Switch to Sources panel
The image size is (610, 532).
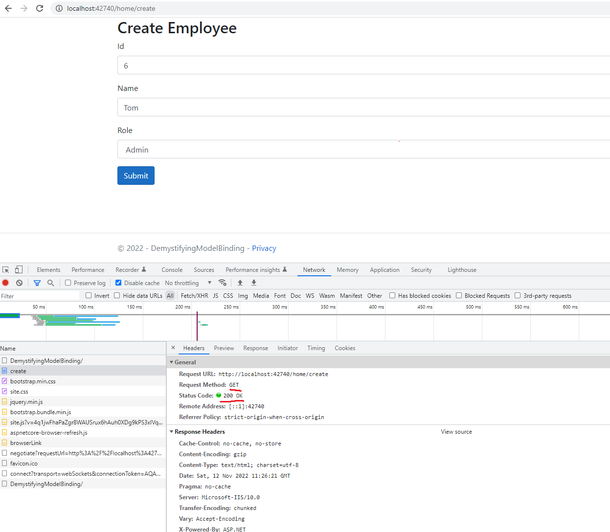pyautogui.click(x=204, y=269)
